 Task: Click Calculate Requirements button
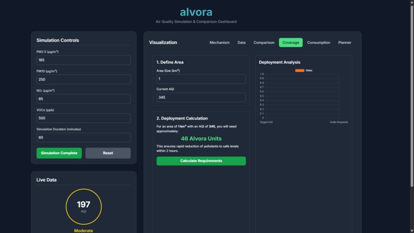[201, 161]
